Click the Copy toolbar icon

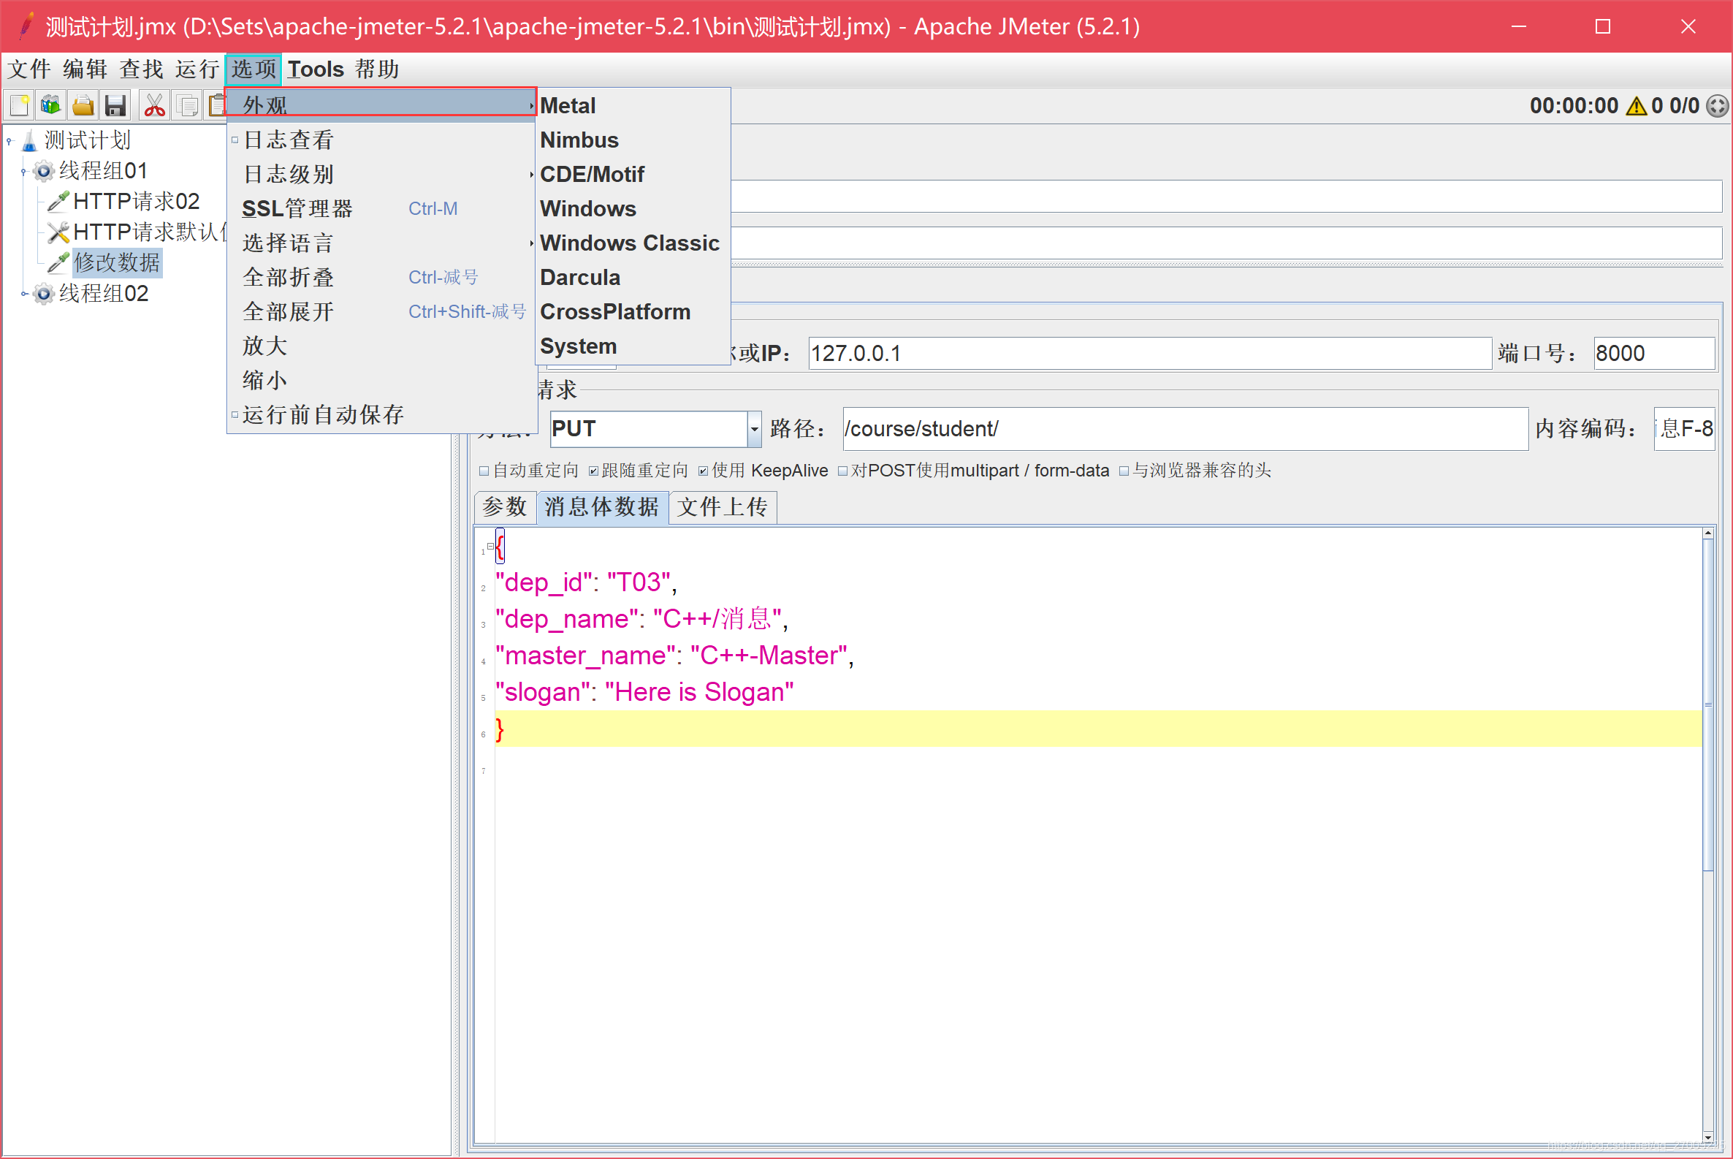coord(187,106)
